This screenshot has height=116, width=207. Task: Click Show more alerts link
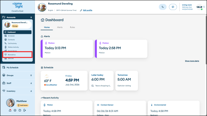point(192,61)
